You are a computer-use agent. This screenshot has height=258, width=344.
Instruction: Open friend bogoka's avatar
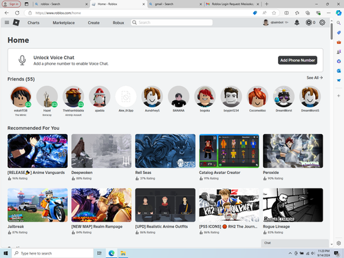coord(205,96)
